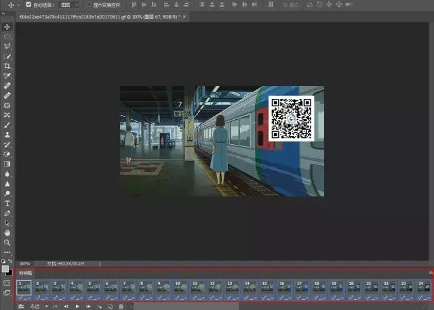Toggle Quick Mask mode
434x310 pixels.
coord(7,282)
